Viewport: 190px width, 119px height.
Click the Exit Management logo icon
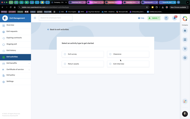pyautogui.click(x=5, y=18)
